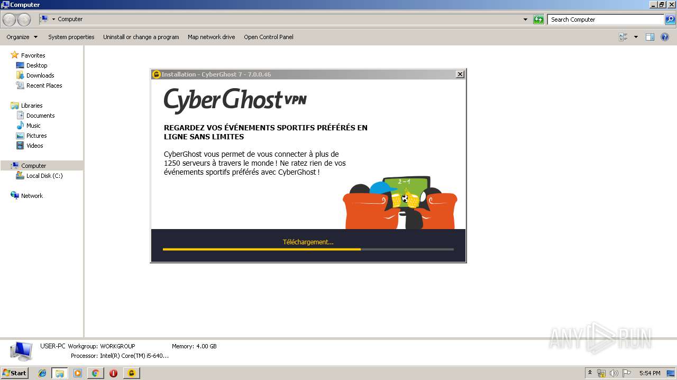Click the installer download progress bar
The width and height of the screenshot is (677, 380).
click(308, 249)
